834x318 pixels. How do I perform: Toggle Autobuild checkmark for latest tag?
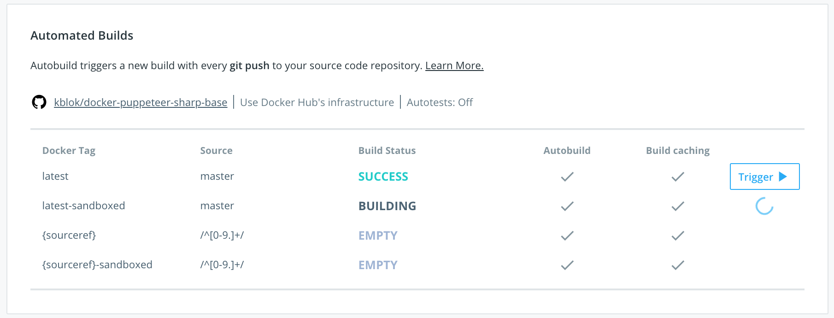tap(567, 177)
